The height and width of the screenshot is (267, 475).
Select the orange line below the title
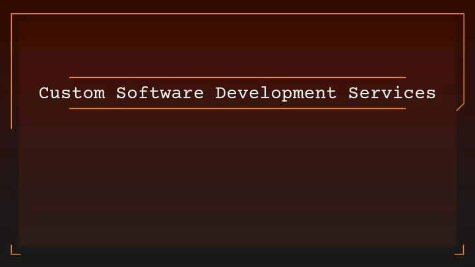click(x=237, y=108)
